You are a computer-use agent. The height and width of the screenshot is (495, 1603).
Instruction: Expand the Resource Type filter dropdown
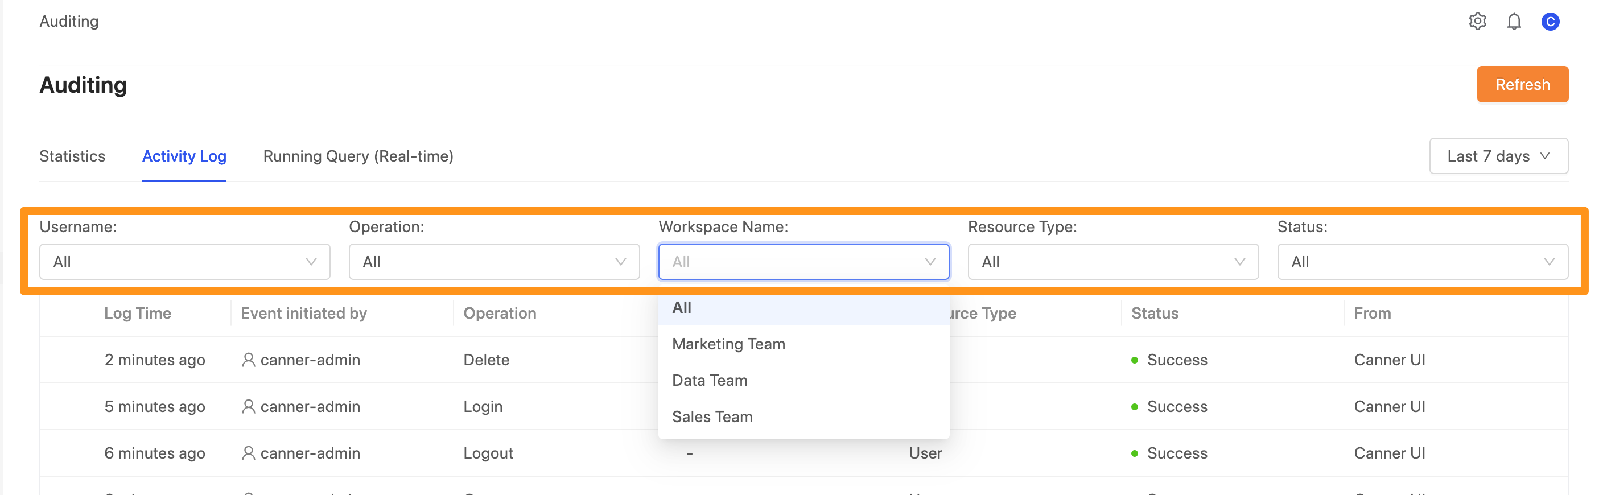point(1112,262)
